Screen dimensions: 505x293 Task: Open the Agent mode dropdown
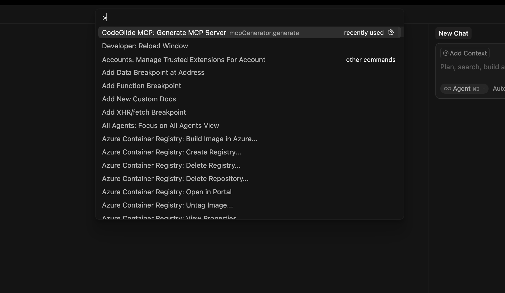[483, 89]
